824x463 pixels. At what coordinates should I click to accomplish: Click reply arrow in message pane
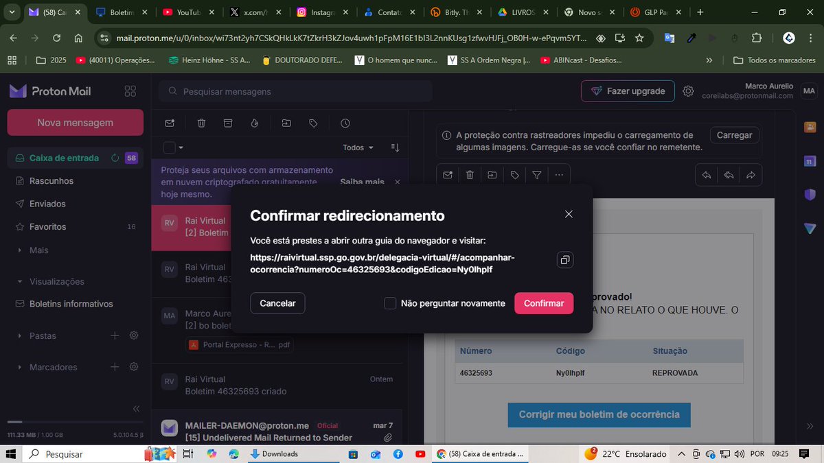click(x=706, y=176)
